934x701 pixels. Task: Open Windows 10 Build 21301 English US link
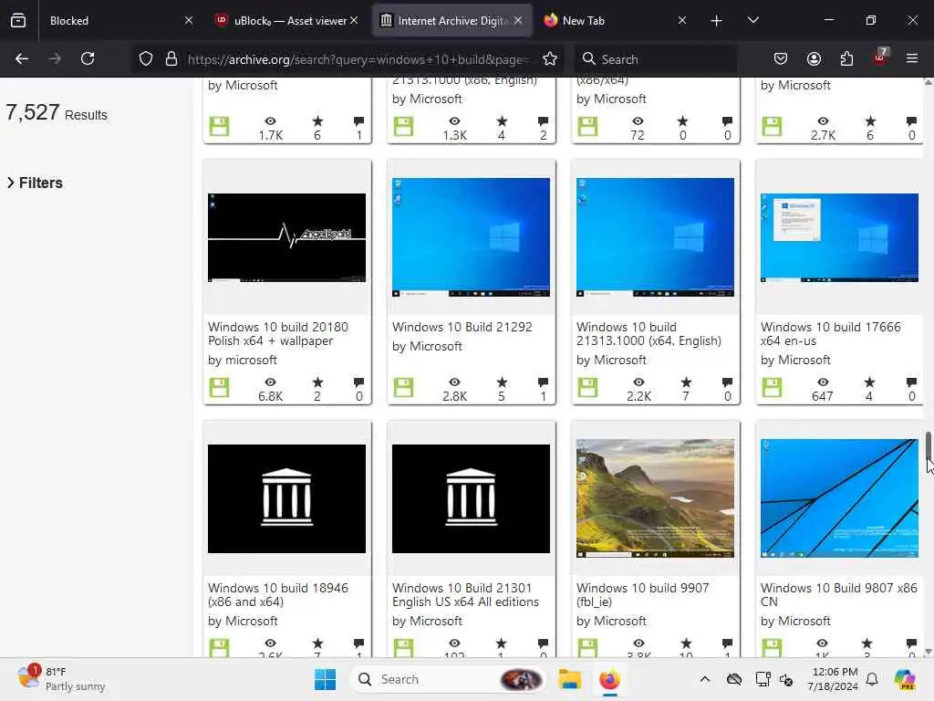pos(465,595)
